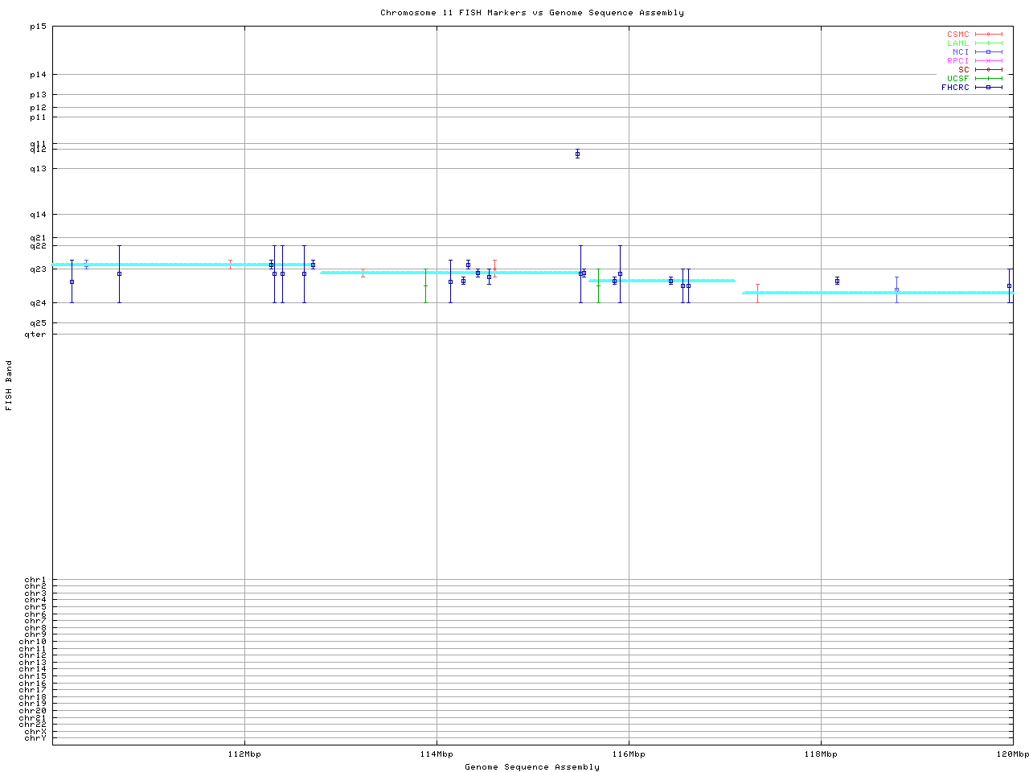Click the FHCRC legend marker symbol

pyautogui.click(x=988, y=87)
